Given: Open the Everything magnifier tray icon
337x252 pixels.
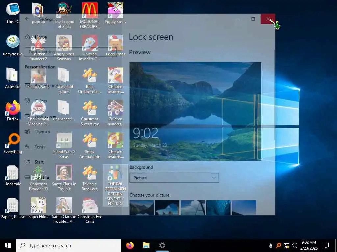Looking at the screenshot, I should click(278, 245).
